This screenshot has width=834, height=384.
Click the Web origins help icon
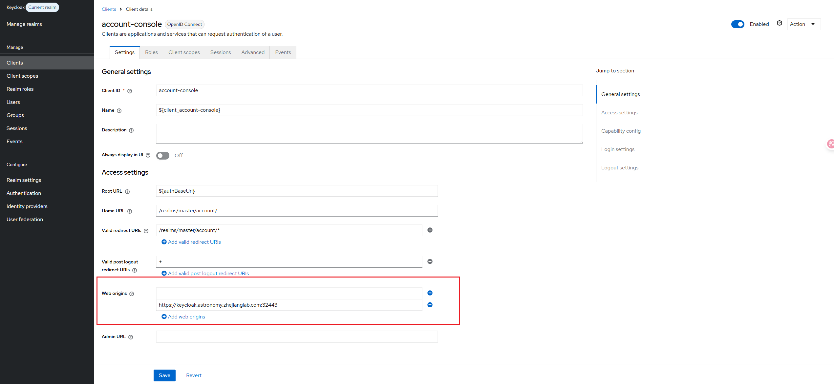click(x=132, y=294)
